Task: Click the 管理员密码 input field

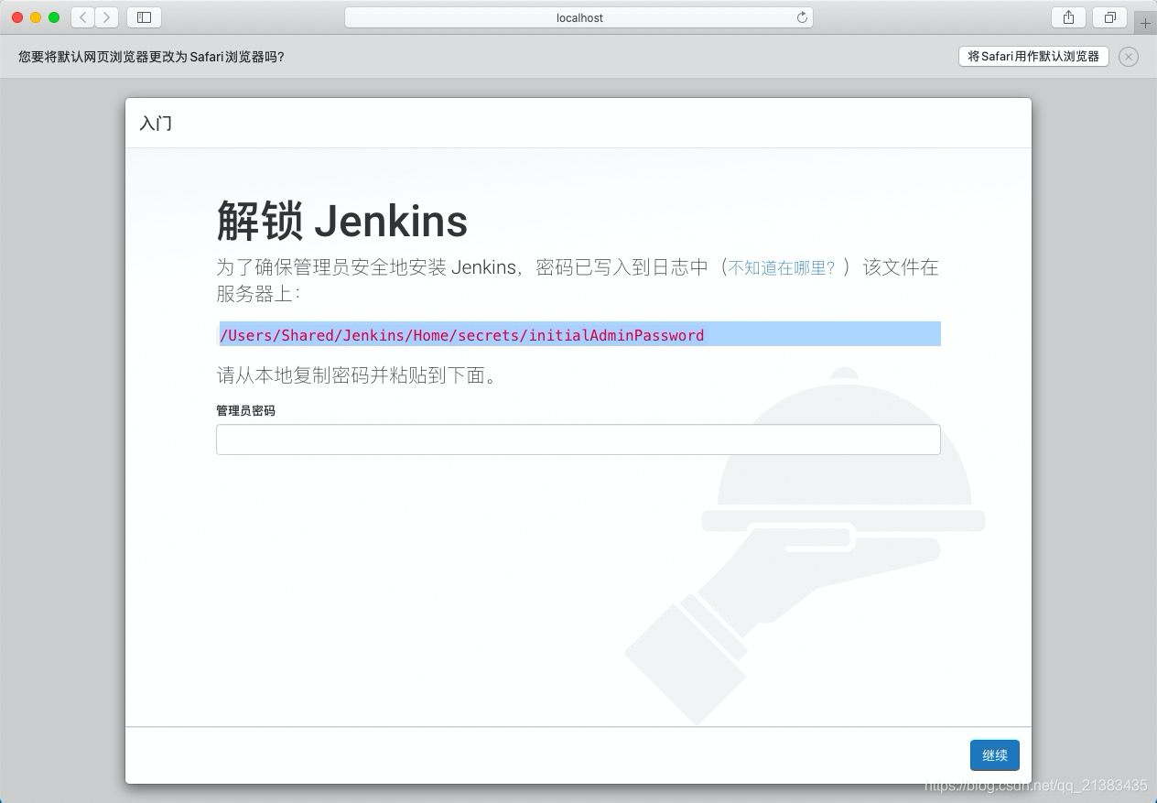Action: [x=578, y=439]
